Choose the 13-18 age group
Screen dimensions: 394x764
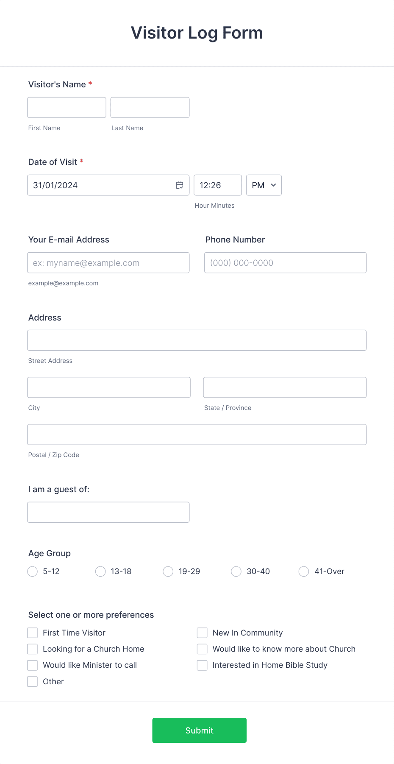(100, 572)
